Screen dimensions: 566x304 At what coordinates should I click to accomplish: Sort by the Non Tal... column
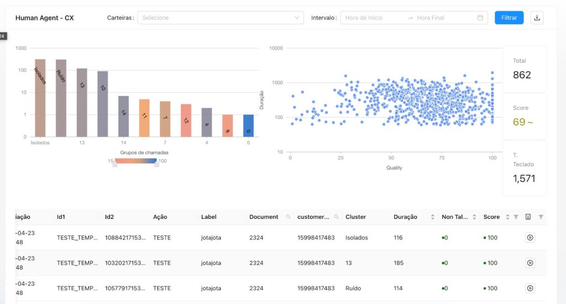(474, 217)
